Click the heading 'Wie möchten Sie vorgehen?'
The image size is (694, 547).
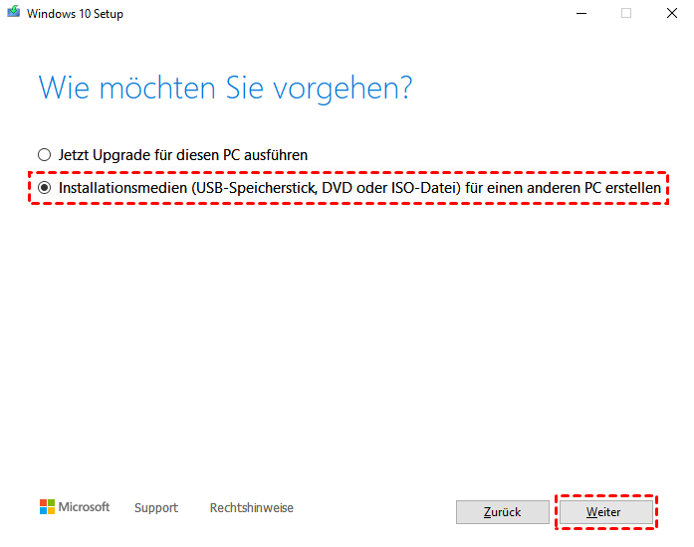coord(225,88)
